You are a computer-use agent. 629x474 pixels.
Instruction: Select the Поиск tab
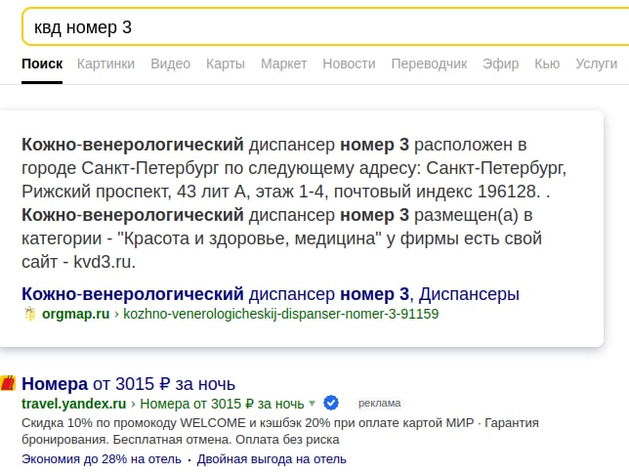point(42,64)
